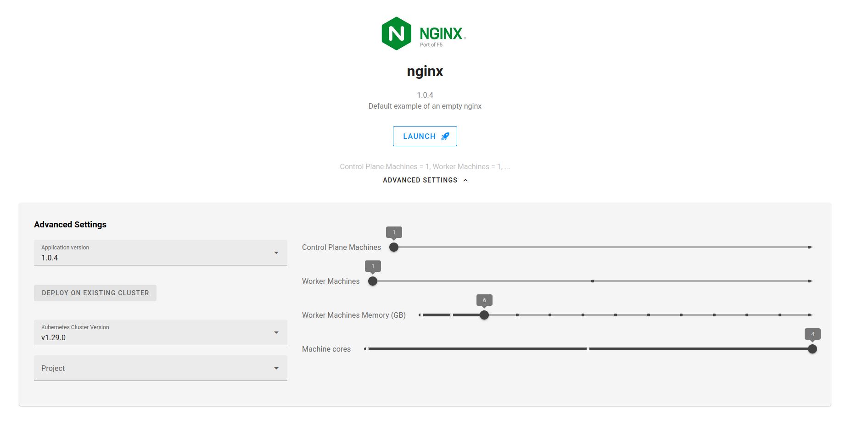Collapse the Advanced Settings section
Image resolution: width=857 pixels, height=425 pixels.
pos(425,180)
